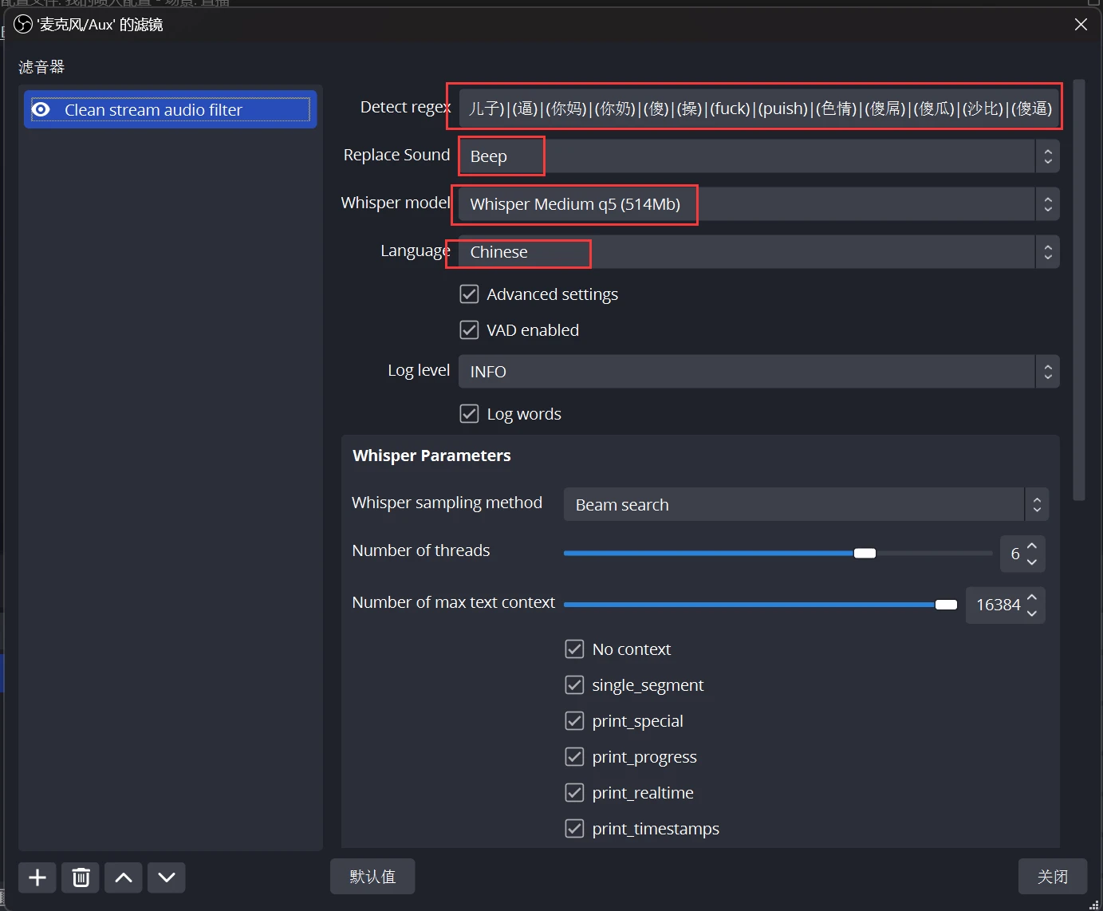1103x911 pixels.
Task: Move filter down with the down arrow icon
Action: [x=166, y=877]
